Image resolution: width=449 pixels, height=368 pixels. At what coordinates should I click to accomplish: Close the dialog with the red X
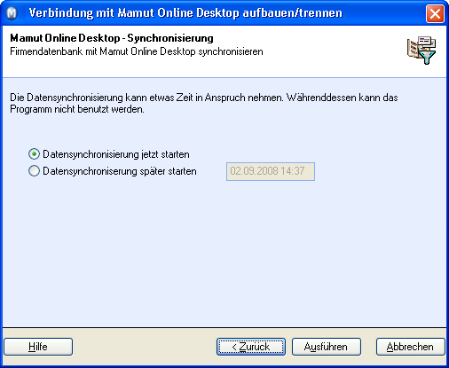coord(435,13)
